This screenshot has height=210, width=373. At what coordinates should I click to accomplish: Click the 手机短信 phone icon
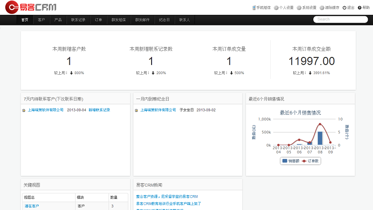(254, 8)
